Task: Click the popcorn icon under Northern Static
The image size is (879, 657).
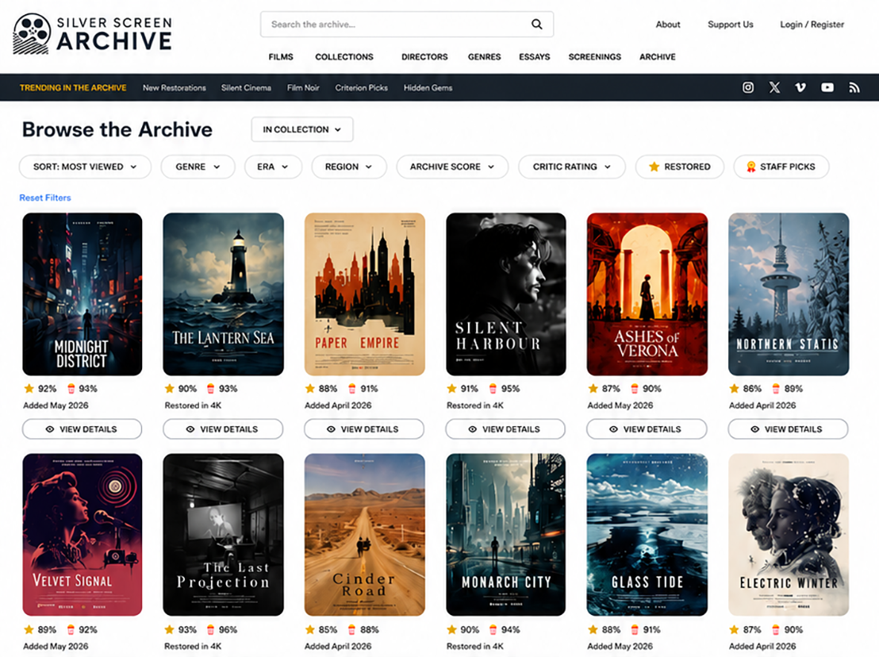Action: [x=776, y=388]
